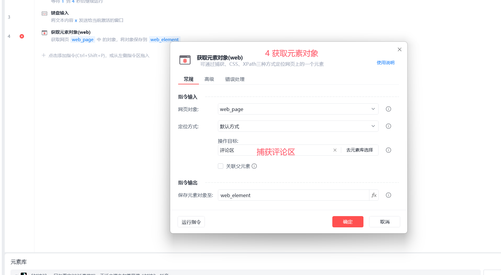Cancel with the 取消 button

[x=384, y=222]
